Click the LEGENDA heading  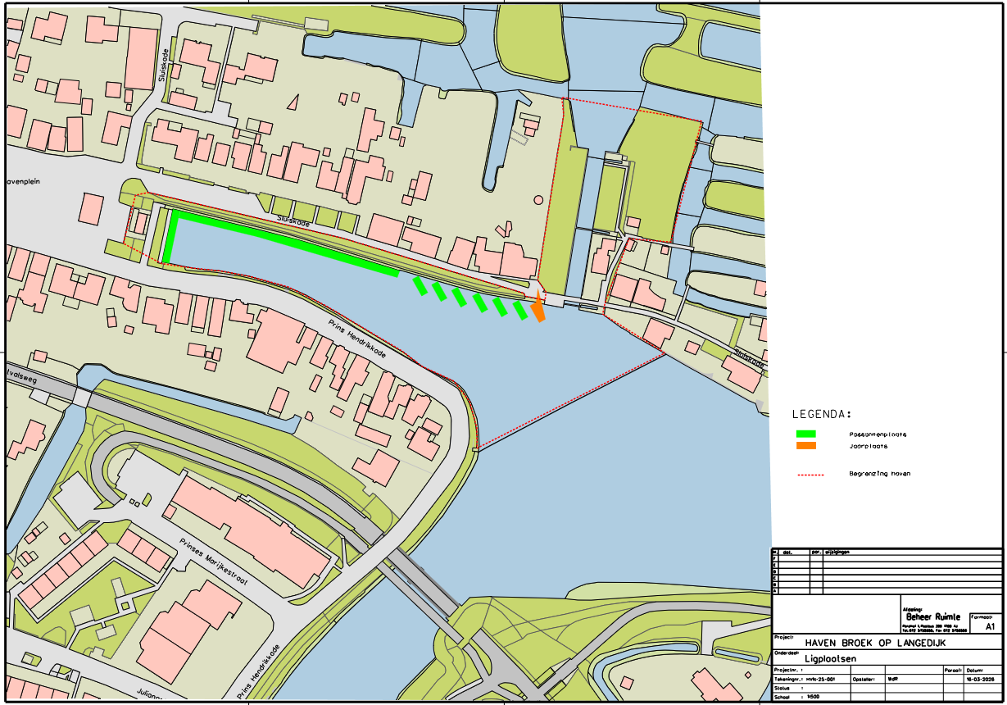(822, 414)
